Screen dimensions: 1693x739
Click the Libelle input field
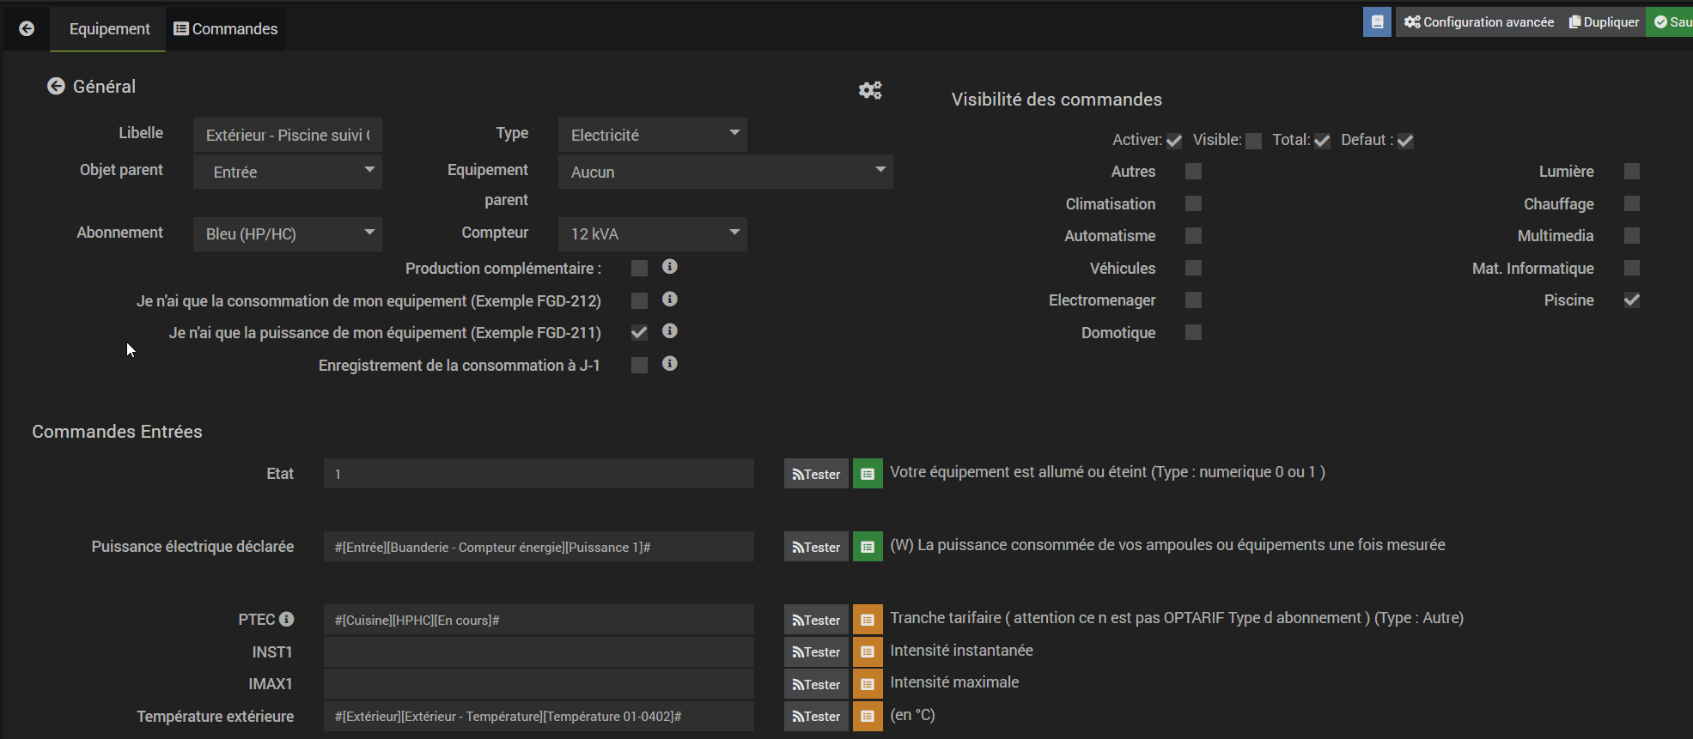click(x=288, y=135)
